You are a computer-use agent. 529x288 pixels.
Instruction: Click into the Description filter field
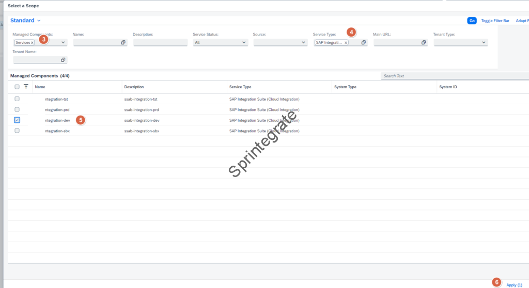click(160, 42)
